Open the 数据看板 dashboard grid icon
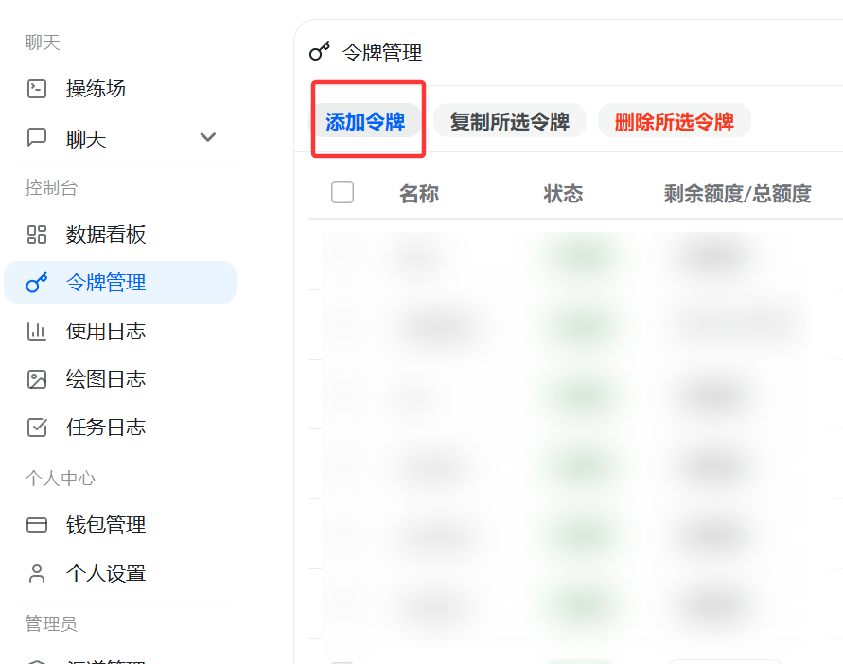 pyautogui.click(x=36, y=235)
